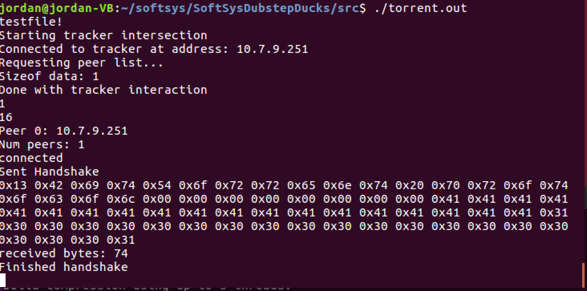Click the "Finished handshake" line

(64, 267)
